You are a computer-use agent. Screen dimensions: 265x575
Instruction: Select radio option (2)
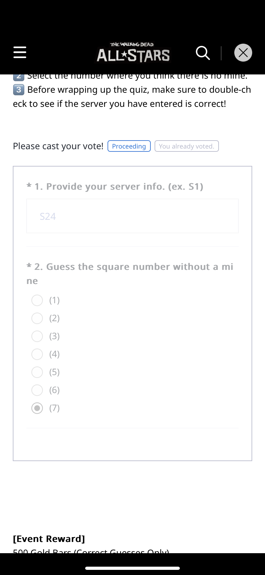[37, 318]
